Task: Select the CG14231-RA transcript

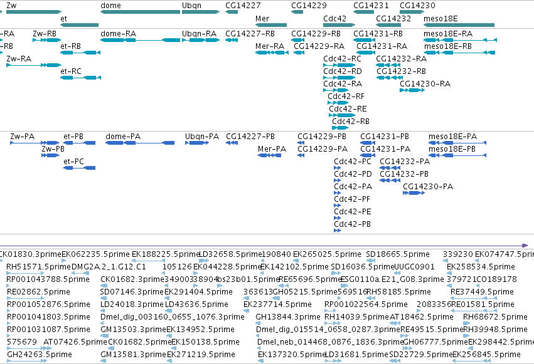Action: (x=366, y=53)
